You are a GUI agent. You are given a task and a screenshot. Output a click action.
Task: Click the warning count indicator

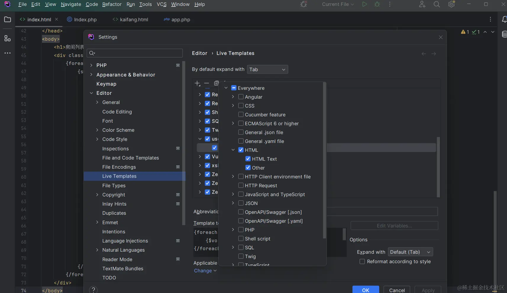(x=465, y=32)
